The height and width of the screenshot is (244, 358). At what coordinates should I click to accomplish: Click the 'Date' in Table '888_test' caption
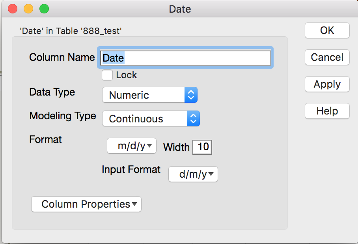(x=71, y=30)
